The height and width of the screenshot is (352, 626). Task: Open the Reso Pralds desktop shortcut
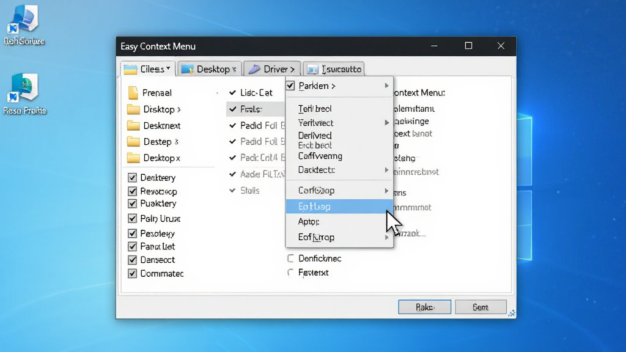(24, 94)
